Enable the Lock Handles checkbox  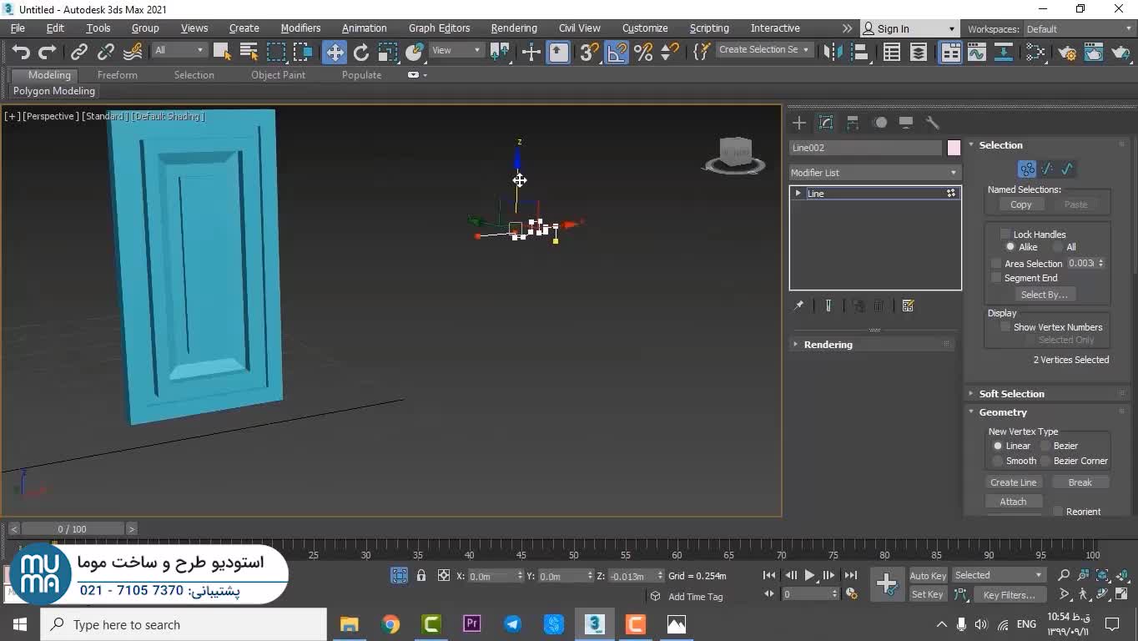click(x=1005, y=235)
